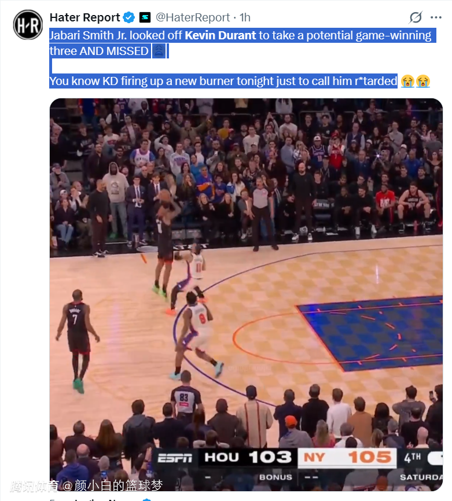Viewport: 452px width, 501px height.
Task: Open the three-dots more options menu
Action: [436, 17]
